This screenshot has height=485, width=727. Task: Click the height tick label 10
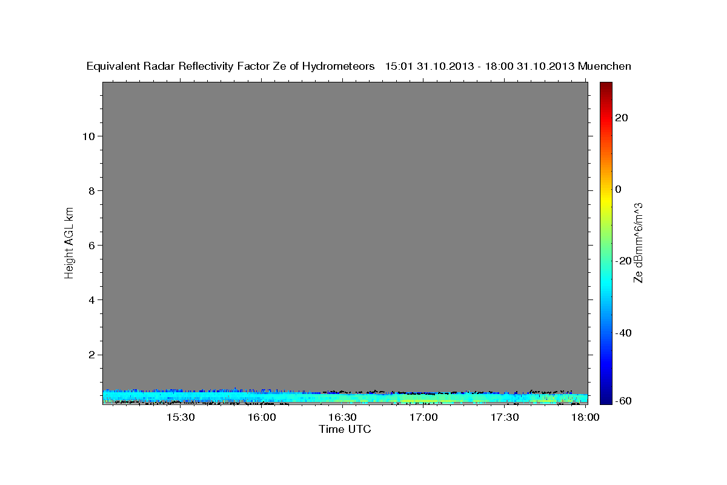click(88, 136)
